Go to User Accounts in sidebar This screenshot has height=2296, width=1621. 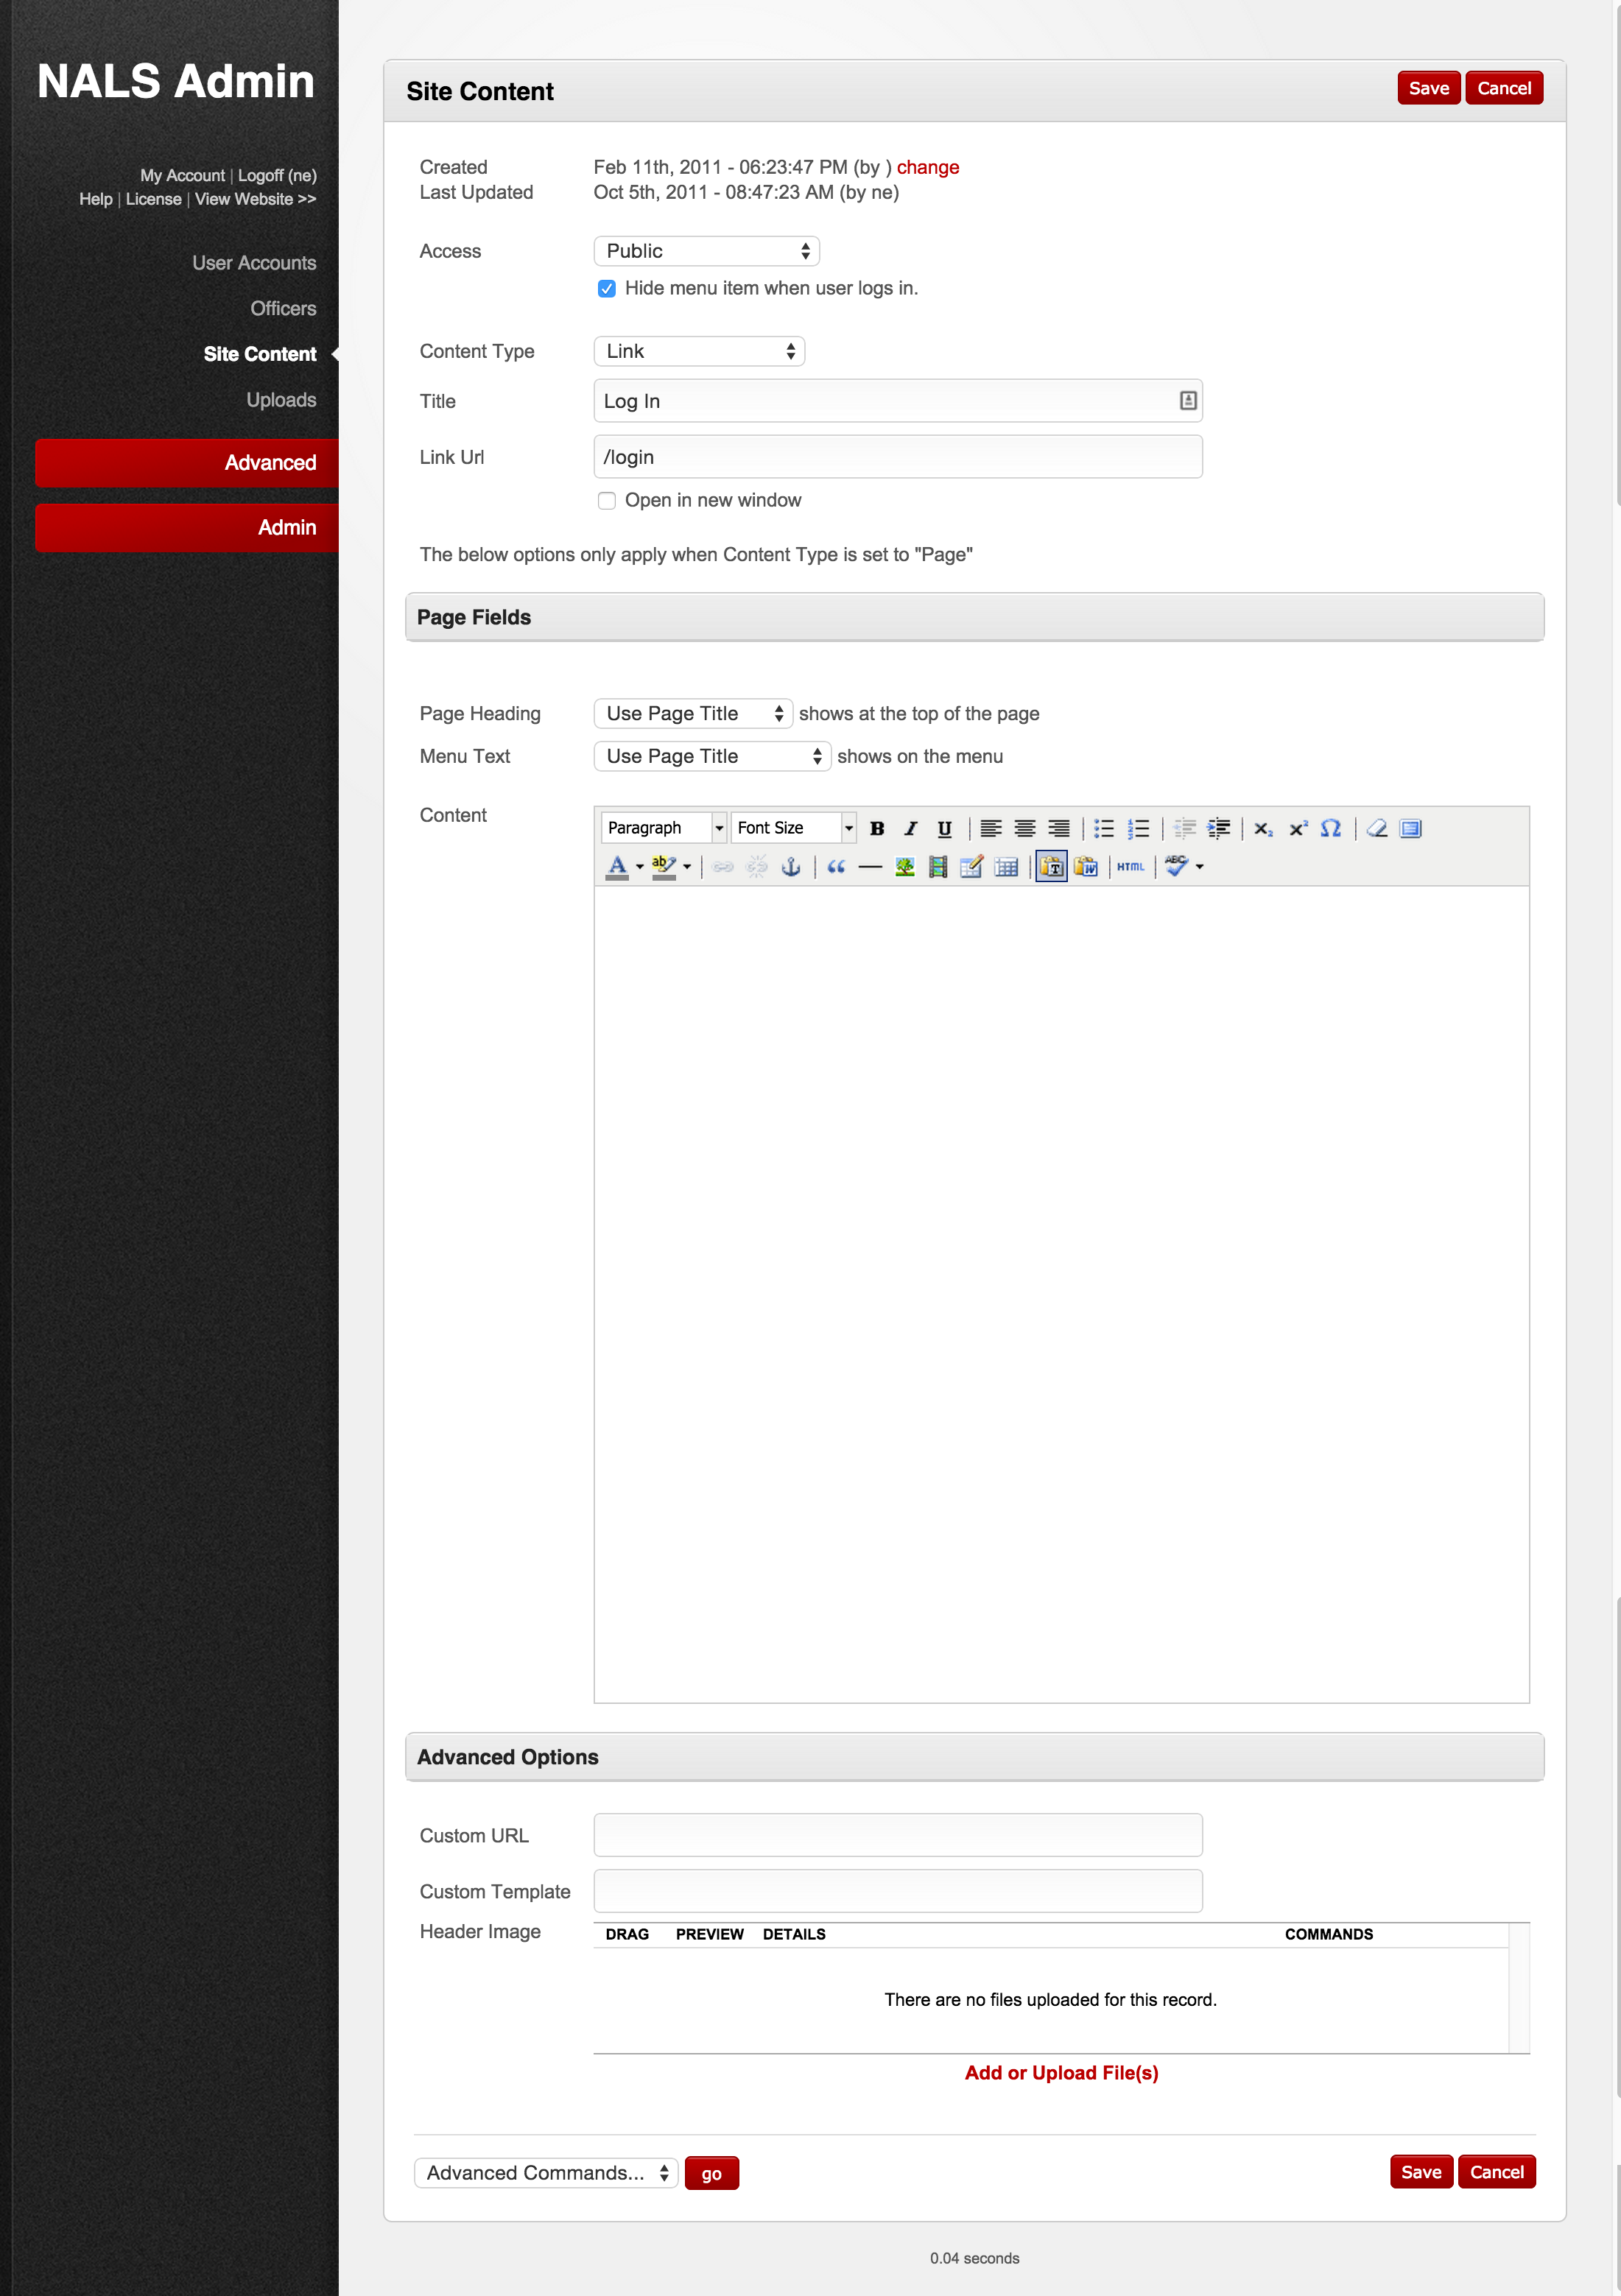(x=254, y=263)
